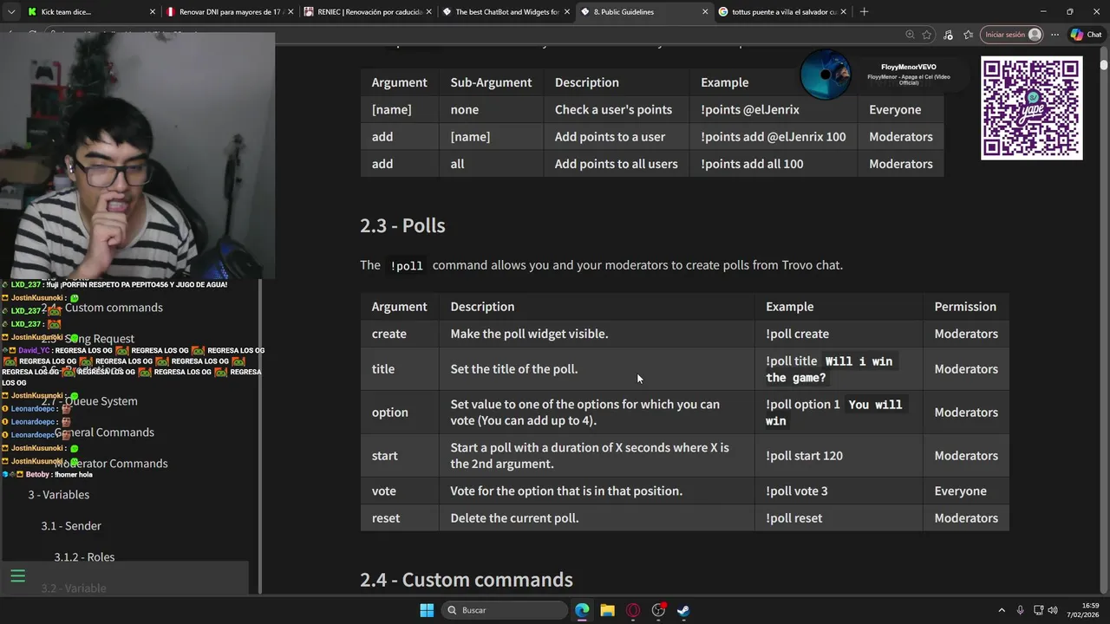Click the 2.3 - Polls heading

(402, 225)
